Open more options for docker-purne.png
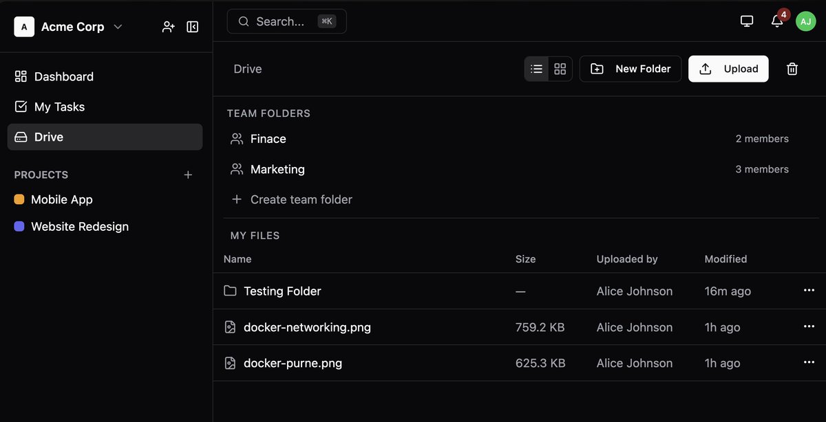826x422 pixels. (x=809, y=362)
